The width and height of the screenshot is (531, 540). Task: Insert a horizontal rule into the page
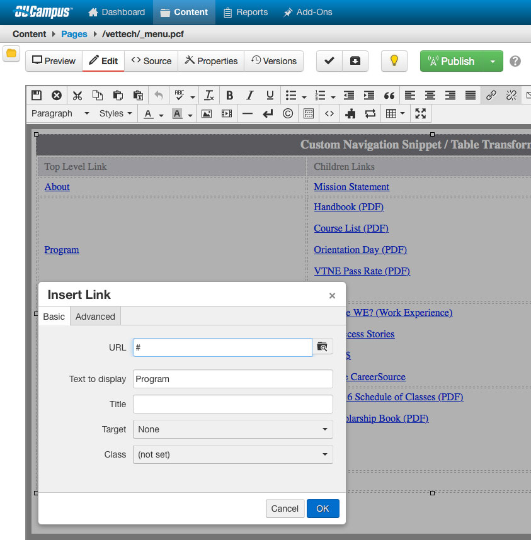[x=248, y=114]
